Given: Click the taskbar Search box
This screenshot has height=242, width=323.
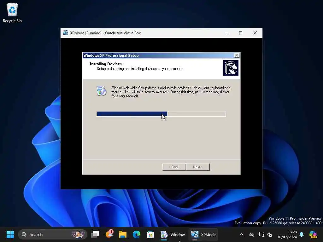Looking at the screenshot, I should coord(53,234).
